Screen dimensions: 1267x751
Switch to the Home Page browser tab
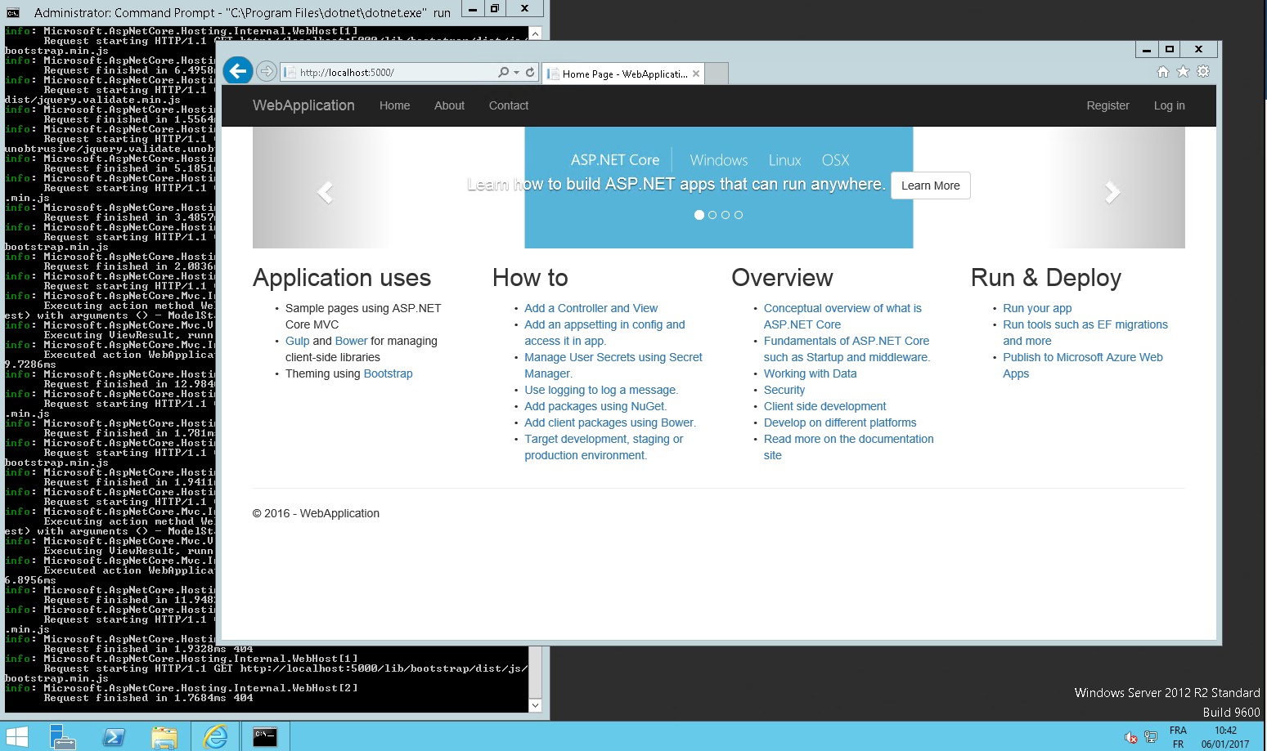point(623,74)
